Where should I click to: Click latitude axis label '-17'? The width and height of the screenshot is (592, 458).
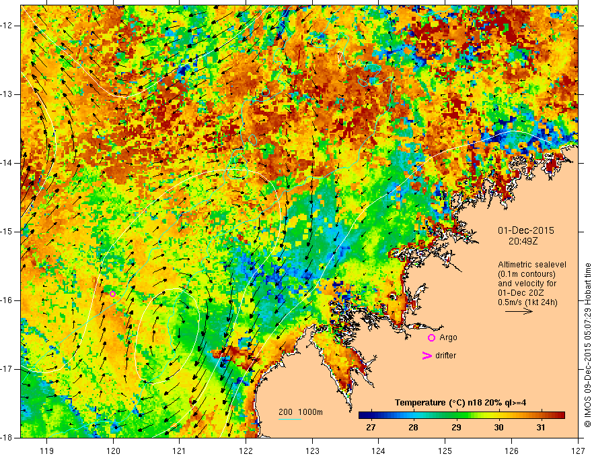tap(7, 369)
